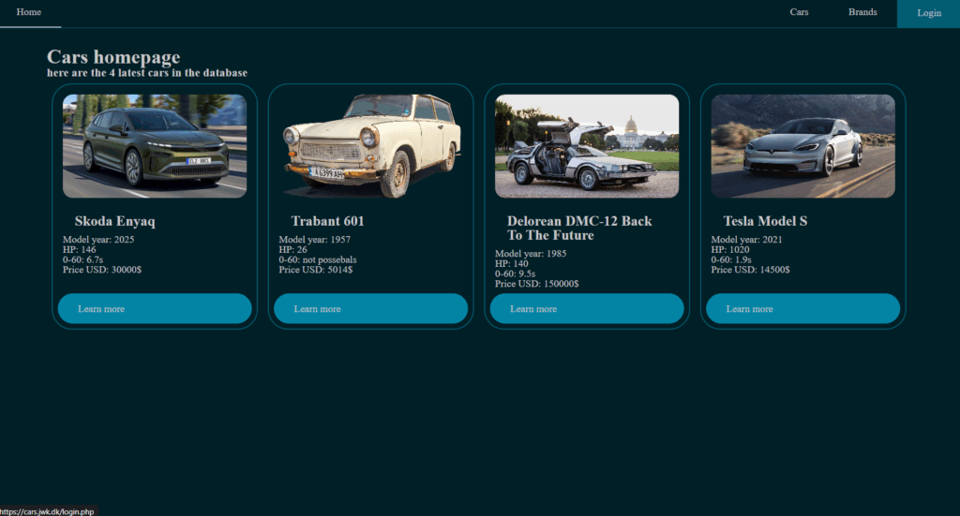This screenshot has height=516, width=960.
Task: Click '0-60: 1.9s' text
Action: tap(731, 259)
